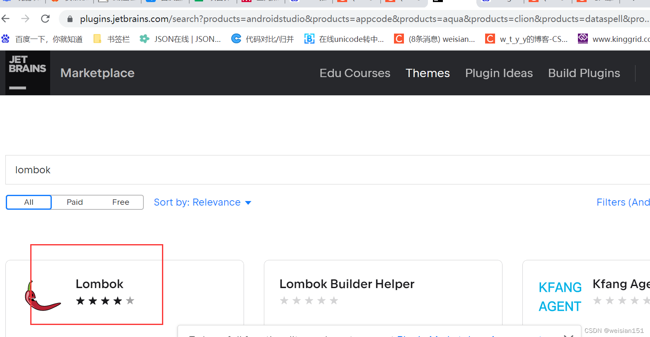The height and width of the screenshot is (337, 650).
Task: Reload the current page
Action: [45, 19]
